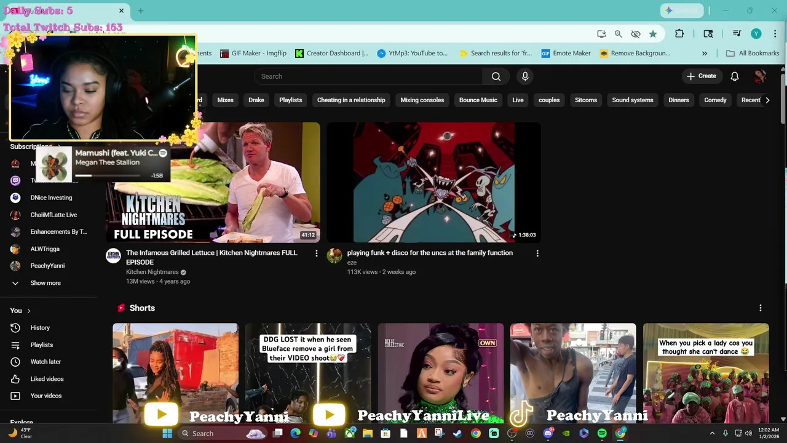Screen dimensions: 787x443
Task: Open YouTube notifications bell
Action: (x=734, y=76)
